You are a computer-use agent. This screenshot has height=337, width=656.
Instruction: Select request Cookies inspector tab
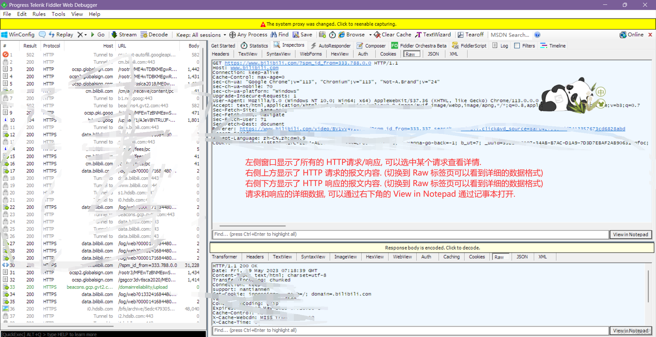click(388, 54)
